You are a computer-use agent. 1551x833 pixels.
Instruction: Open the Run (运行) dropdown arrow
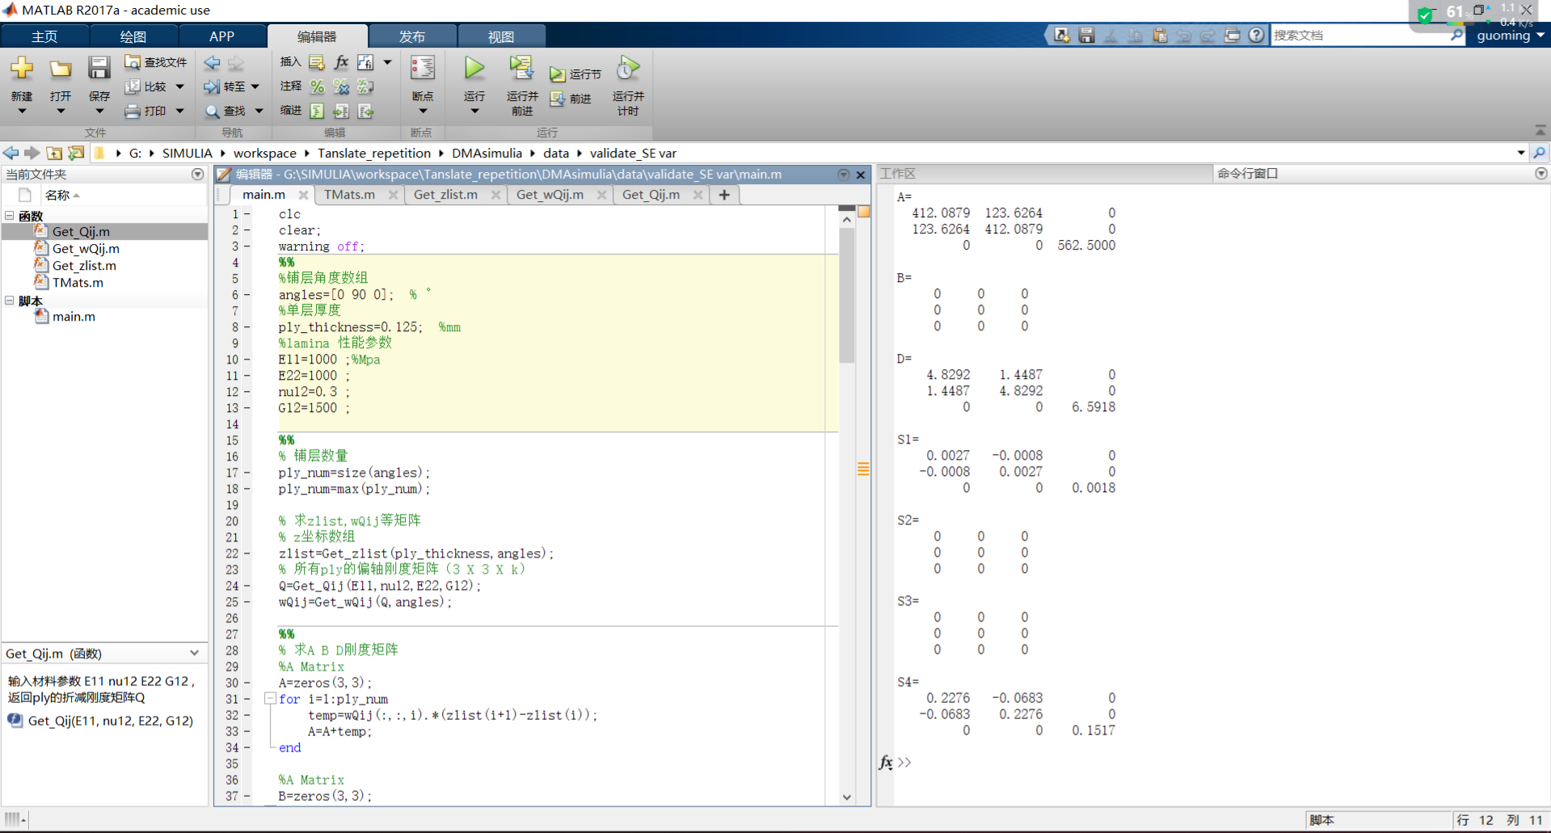[x=474, y=111]
